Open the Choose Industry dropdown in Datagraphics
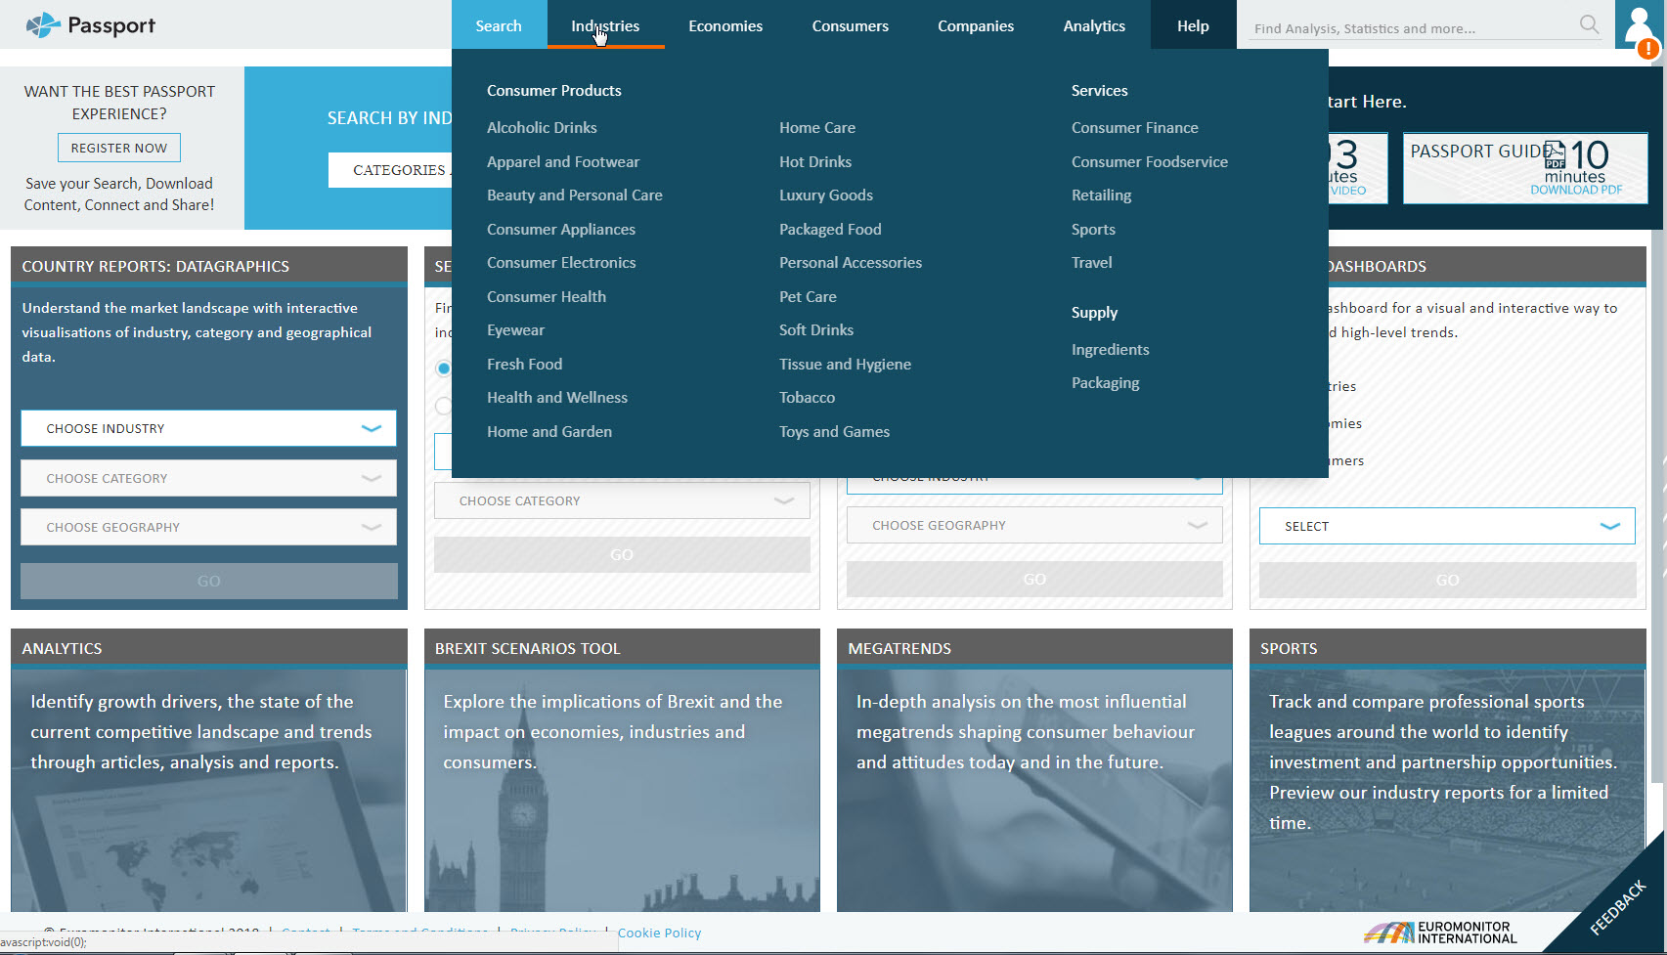Screen dimensions: 1667x955 208,428
